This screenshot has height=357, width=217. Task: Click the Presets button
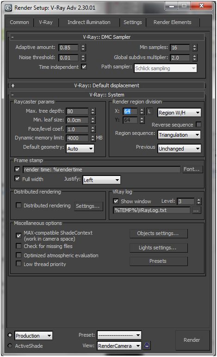point(159,261)
